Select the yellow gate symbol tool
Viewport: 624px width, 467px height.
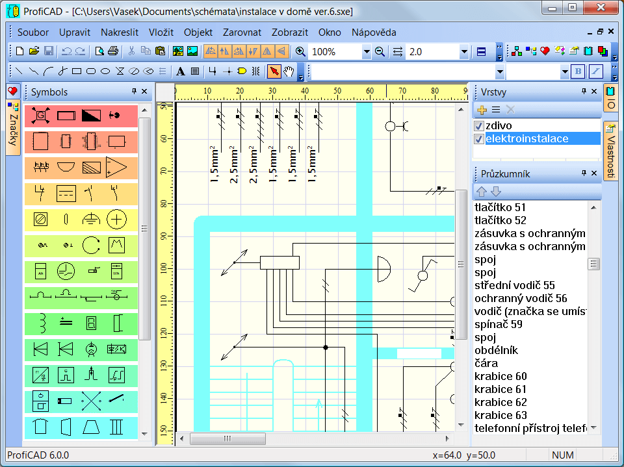[242, 71]
